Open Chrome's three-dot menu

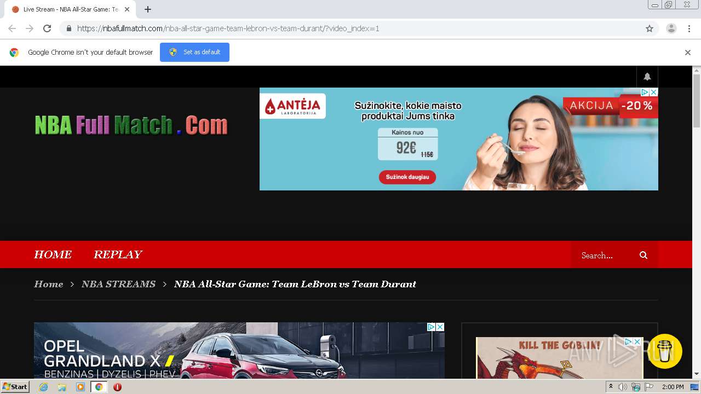(689, 28)
